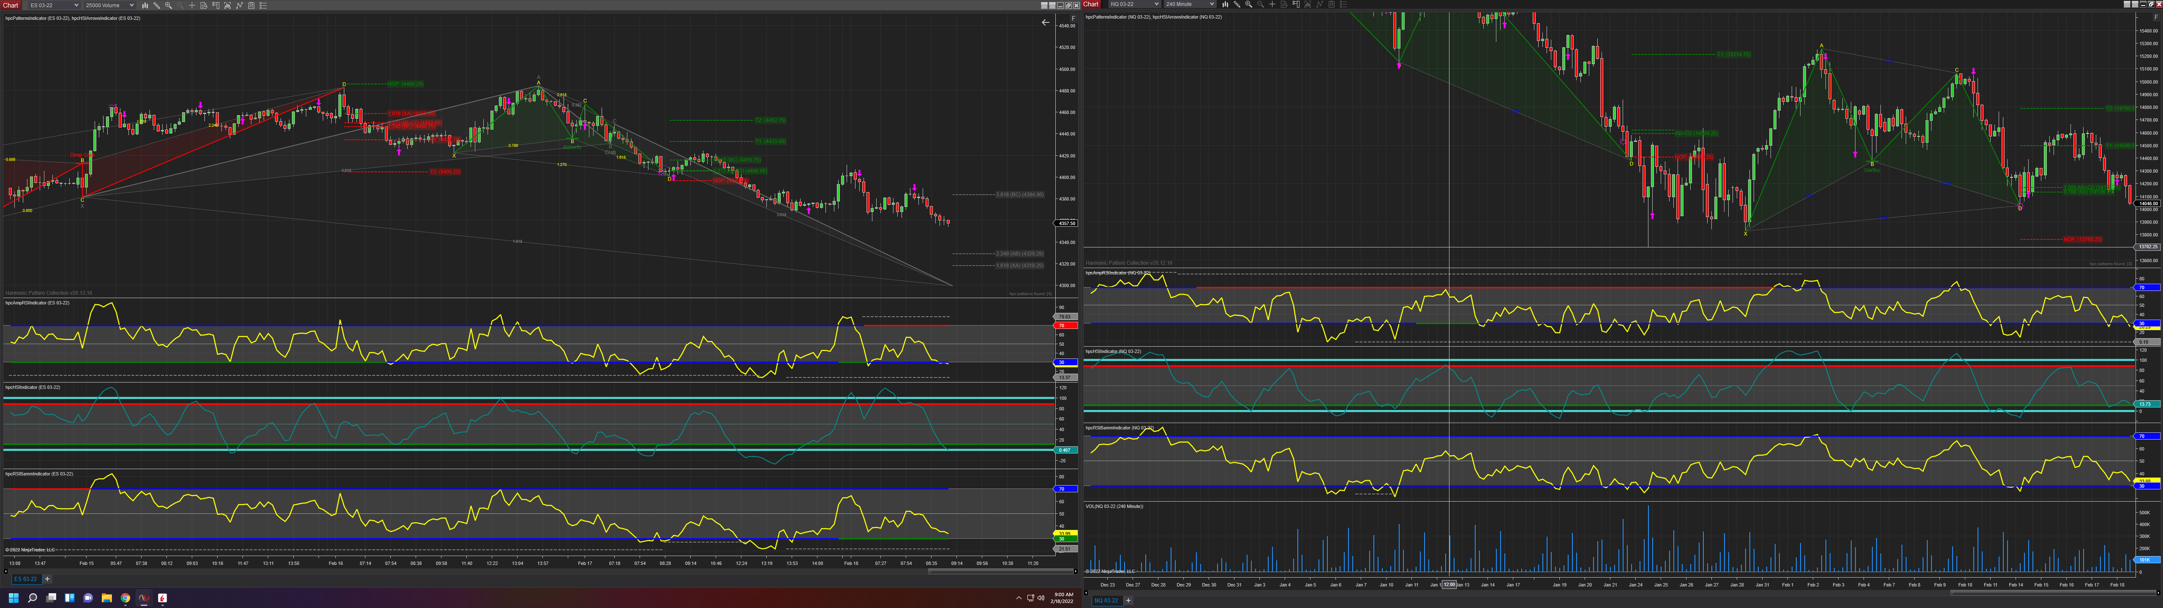Select the NQ 03-22 chart tab
Screen dimensions: 2163x608
click(x=1106, y=600)
